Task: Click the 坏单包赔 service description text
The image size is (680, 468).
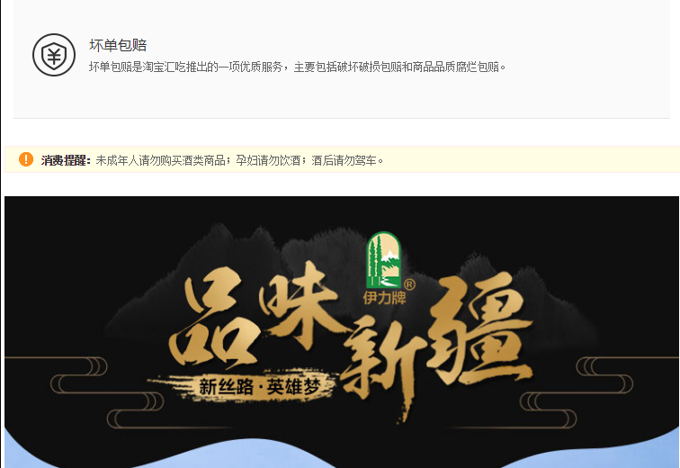Action: point(297,67)
